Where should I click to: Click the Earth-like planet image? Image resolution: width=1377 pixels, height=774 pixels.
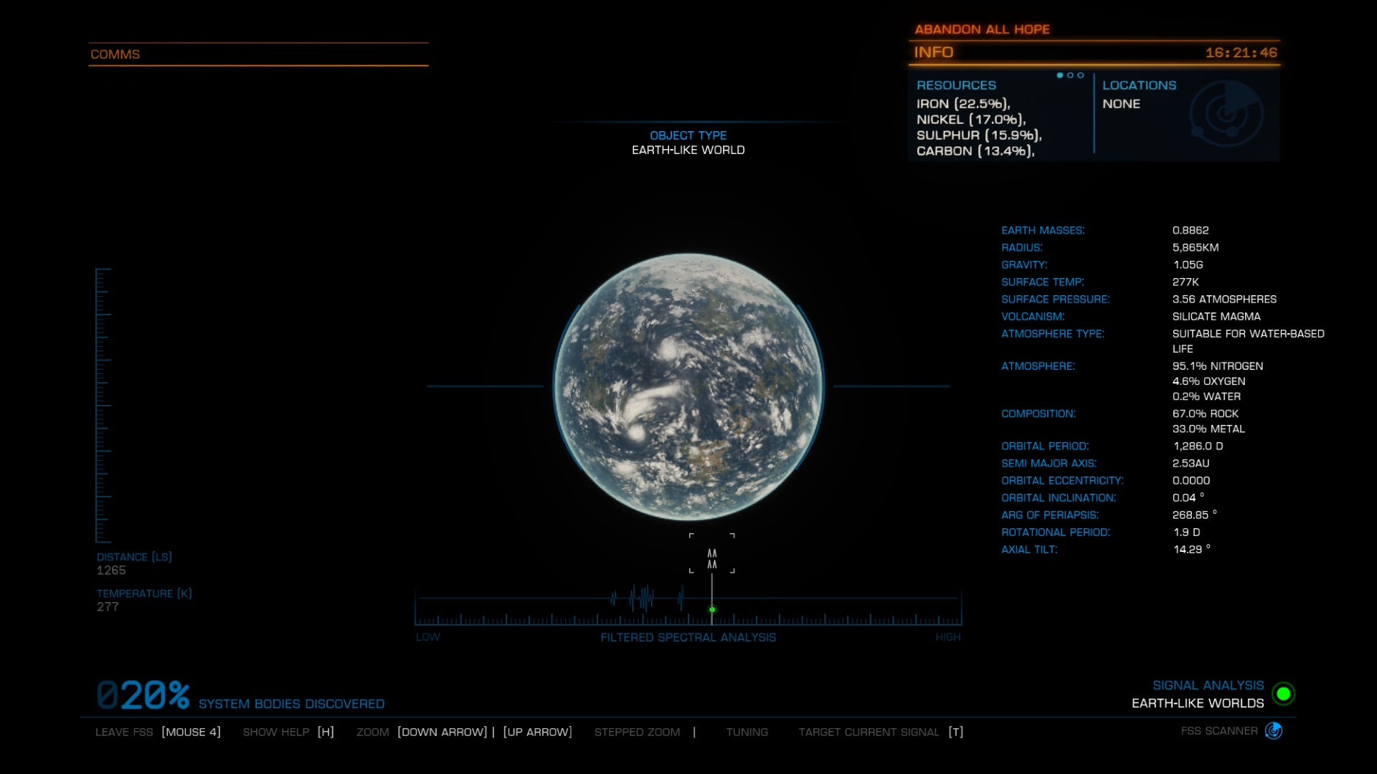(x=688, y=386)
